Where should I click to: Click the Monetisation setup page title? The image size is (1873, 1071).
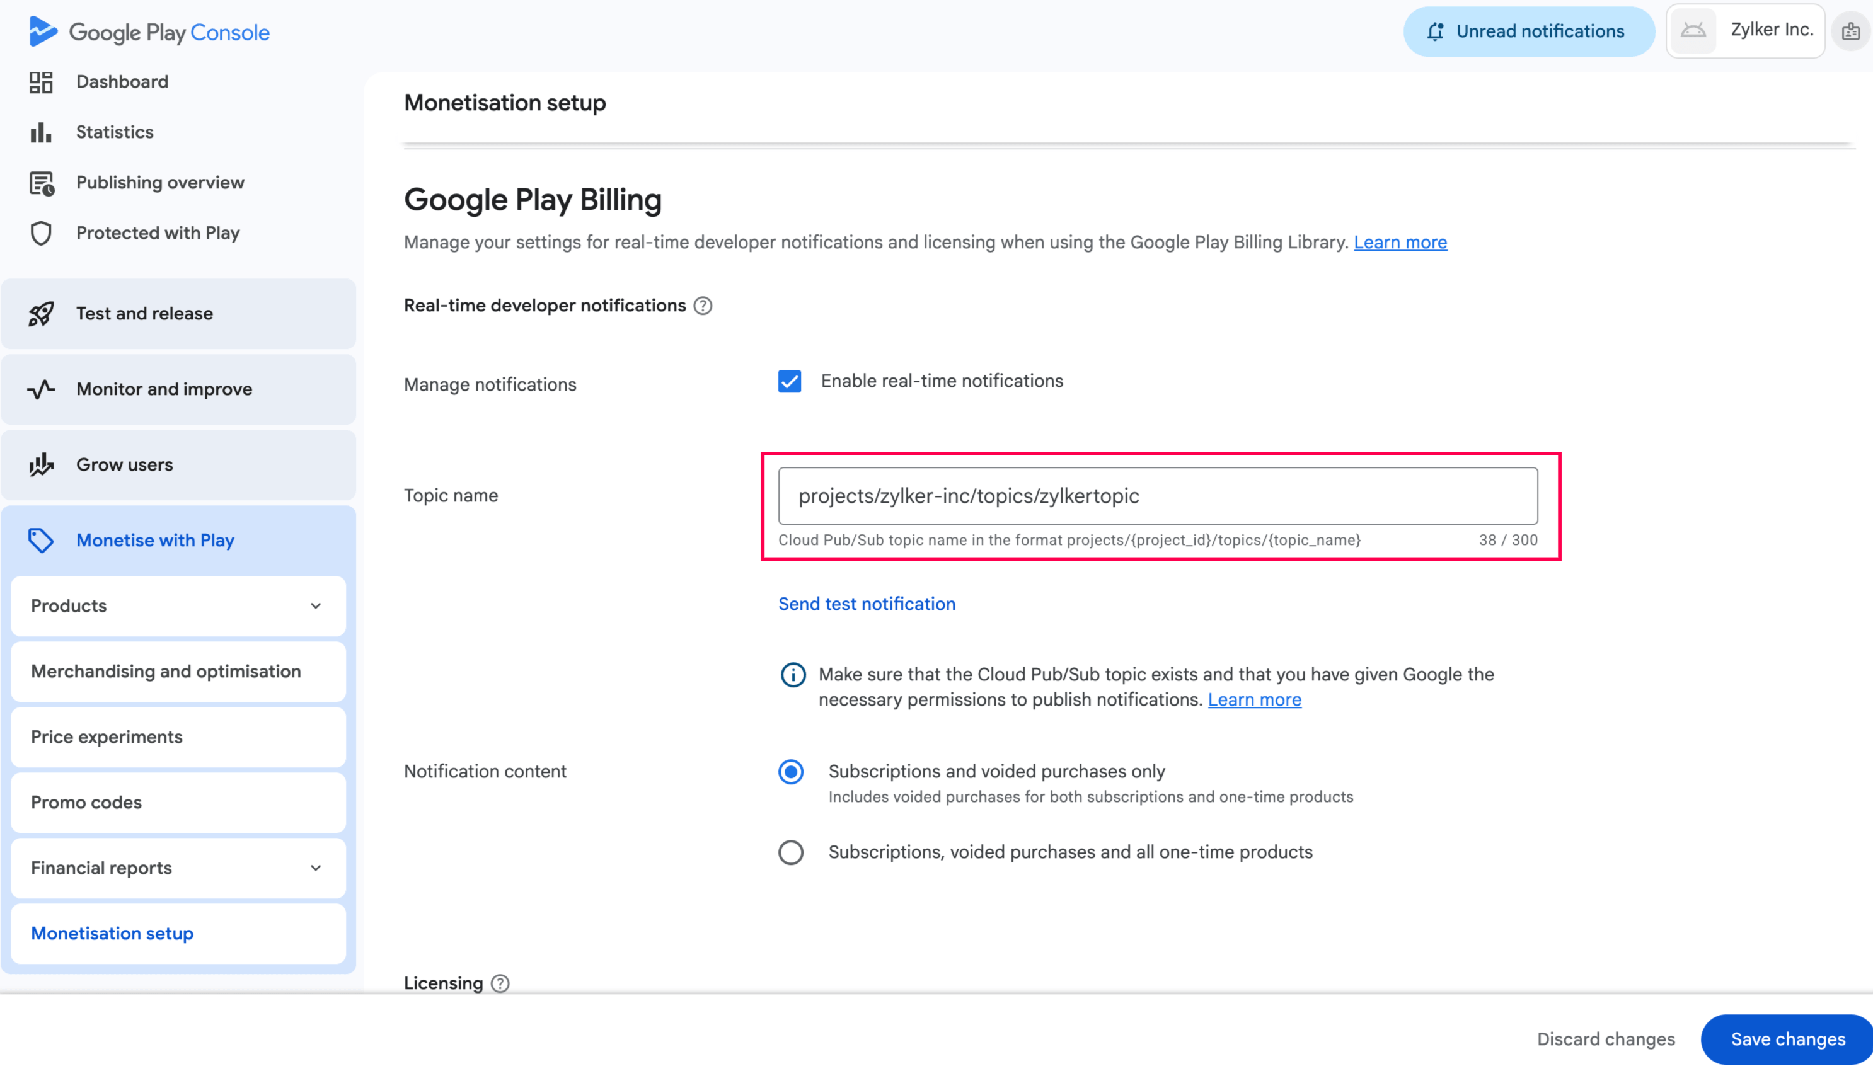click(505, 103)
